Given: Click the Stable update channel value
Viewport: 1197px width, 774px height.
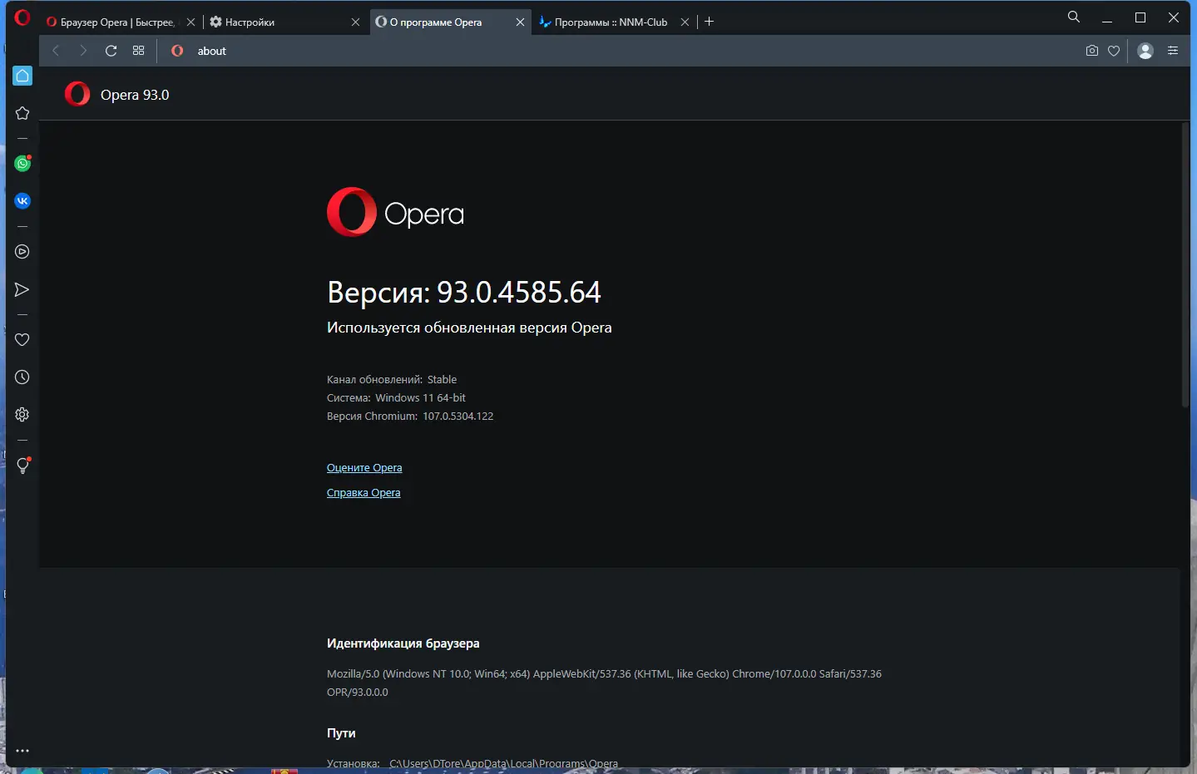Looking at the screenshot, I should point(442,380).
